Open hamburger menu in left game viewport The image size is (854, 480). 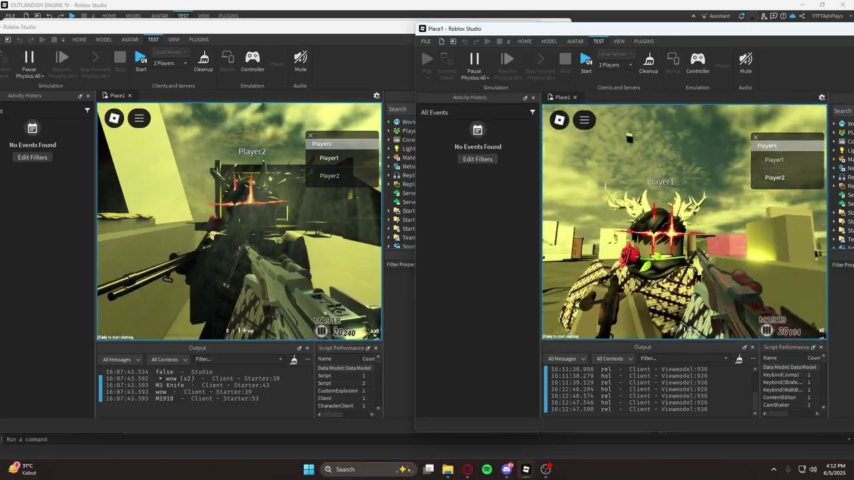coord(139,119)
